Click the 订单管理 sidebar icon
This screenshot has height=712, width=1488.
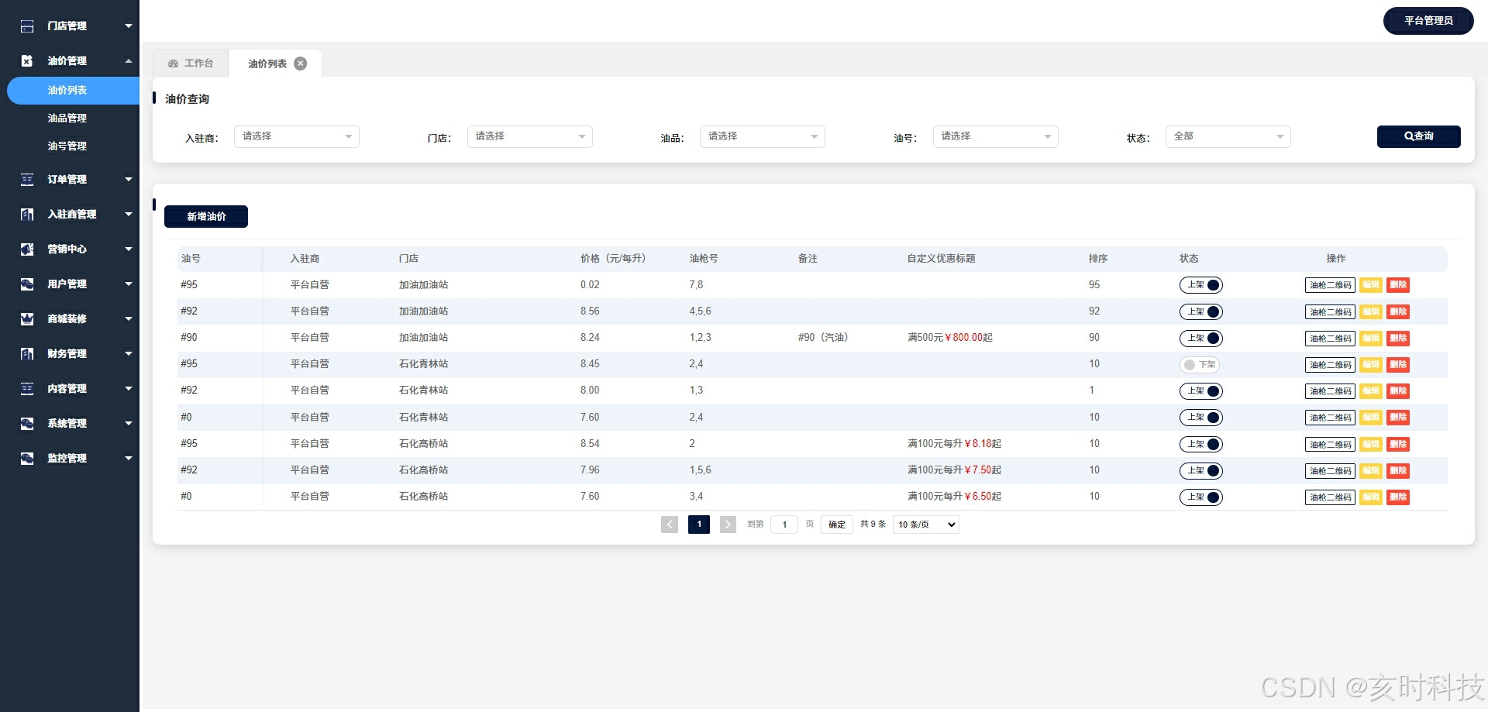click(x=27, y=180)
